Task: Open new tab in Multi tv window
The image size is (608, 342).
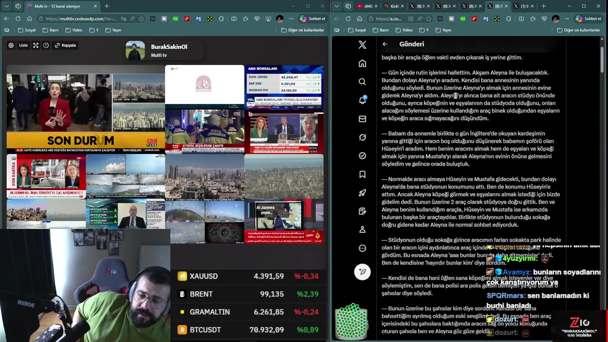Action: (x=107, y=6)
